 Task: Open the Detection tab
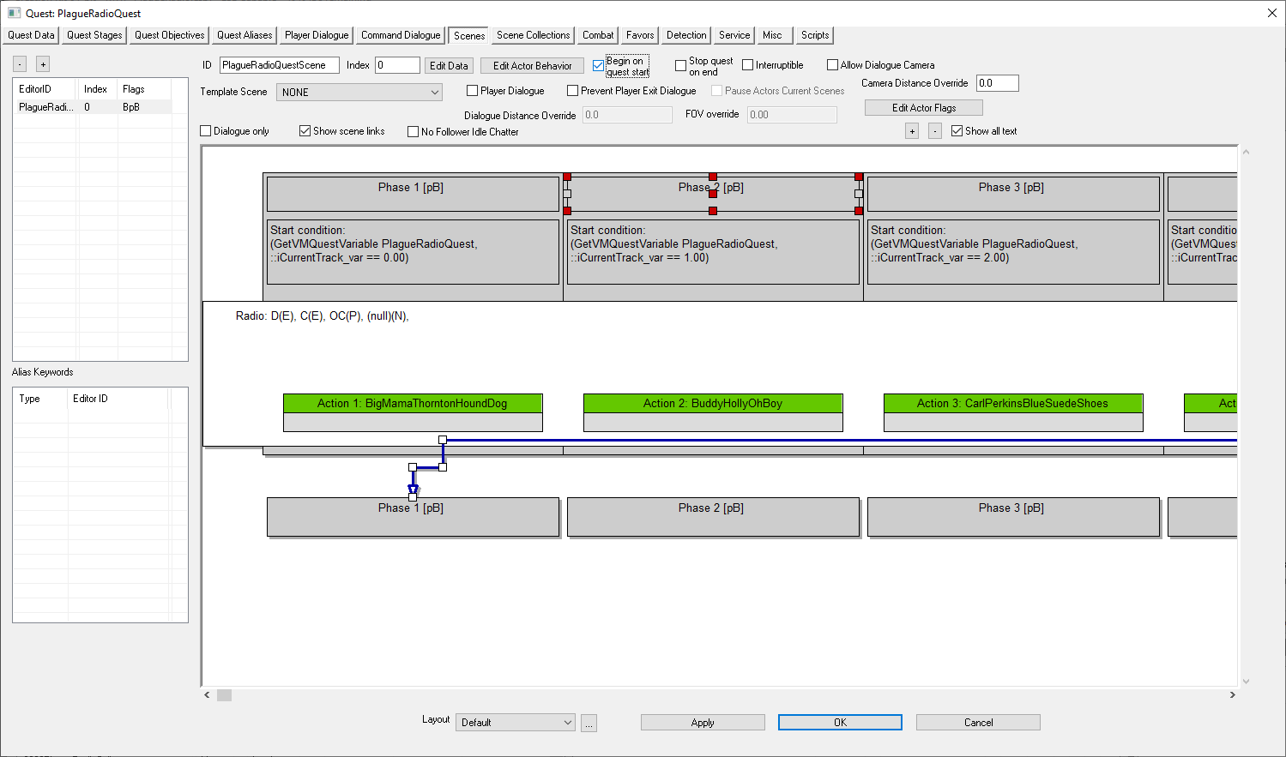[x=686, y=35]
